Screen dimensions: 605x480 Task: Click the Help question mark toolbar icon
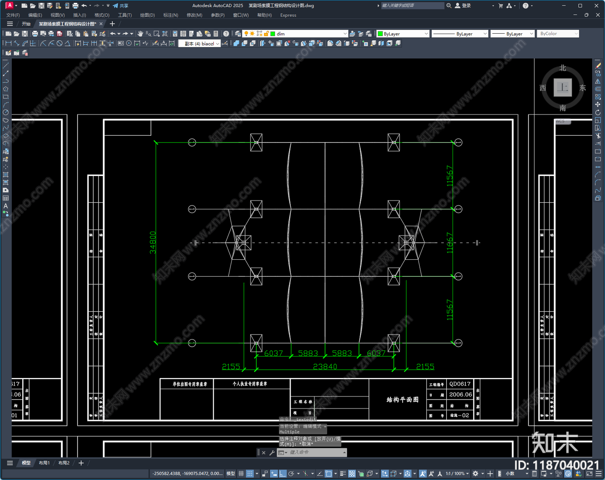226,34
